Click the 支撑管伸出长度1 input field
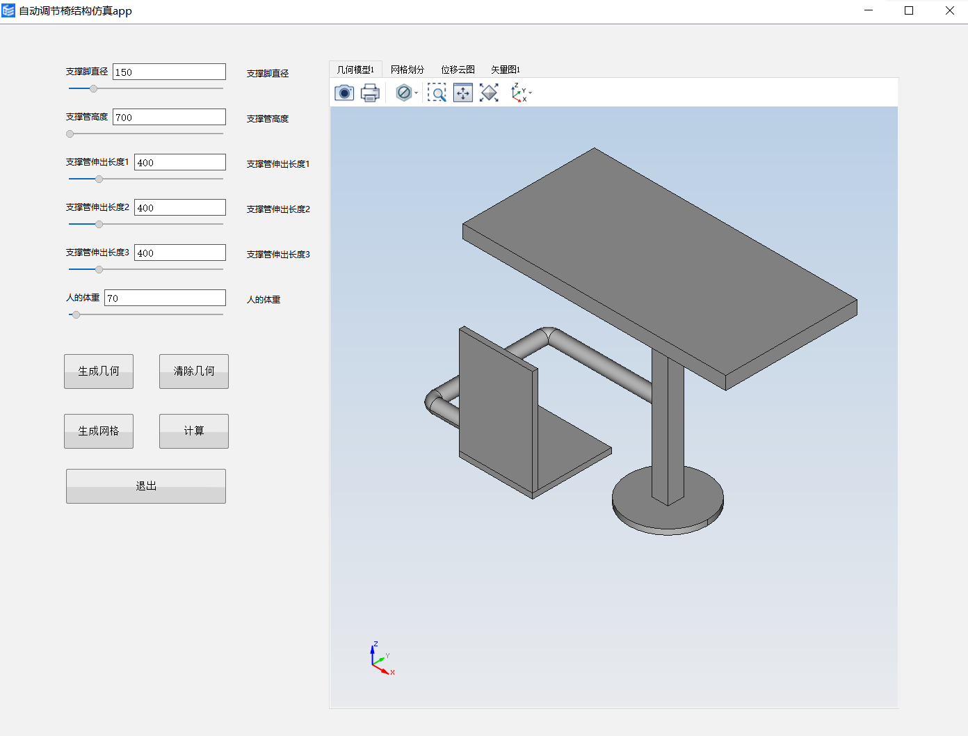The height and width of the screenshot is (736, 968). [180, 162]
